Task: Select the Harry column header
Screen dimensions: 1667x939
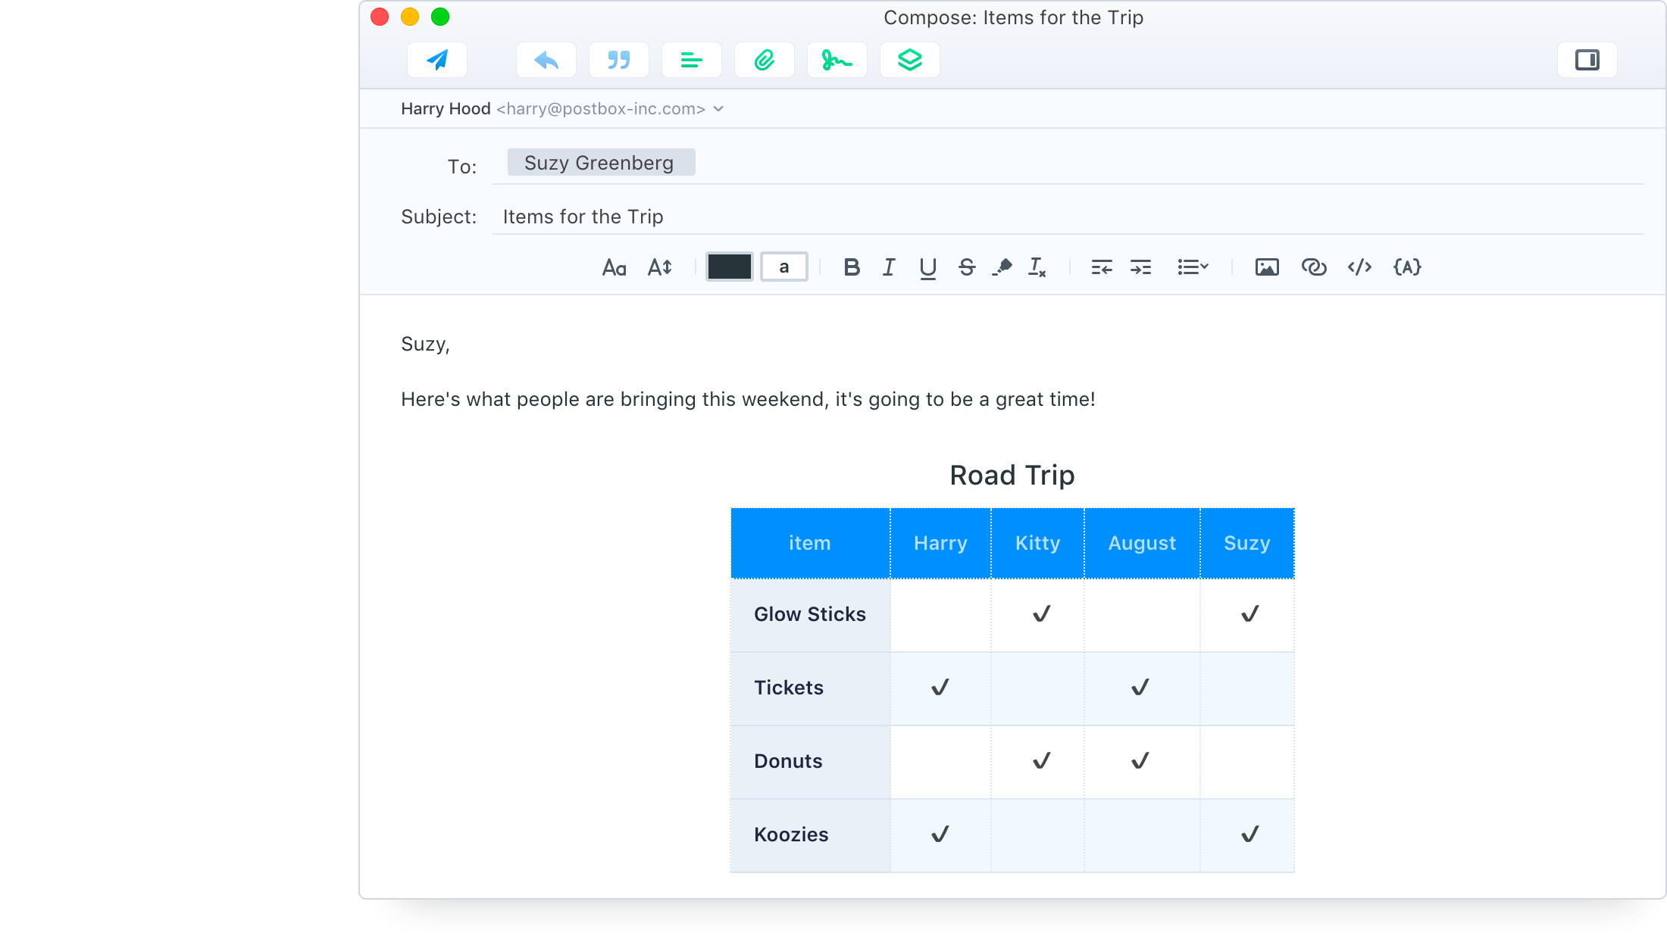Action: point(940,543)
